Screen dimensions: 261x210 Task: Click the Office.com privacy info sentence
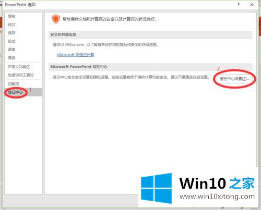[x=105, y=45]
